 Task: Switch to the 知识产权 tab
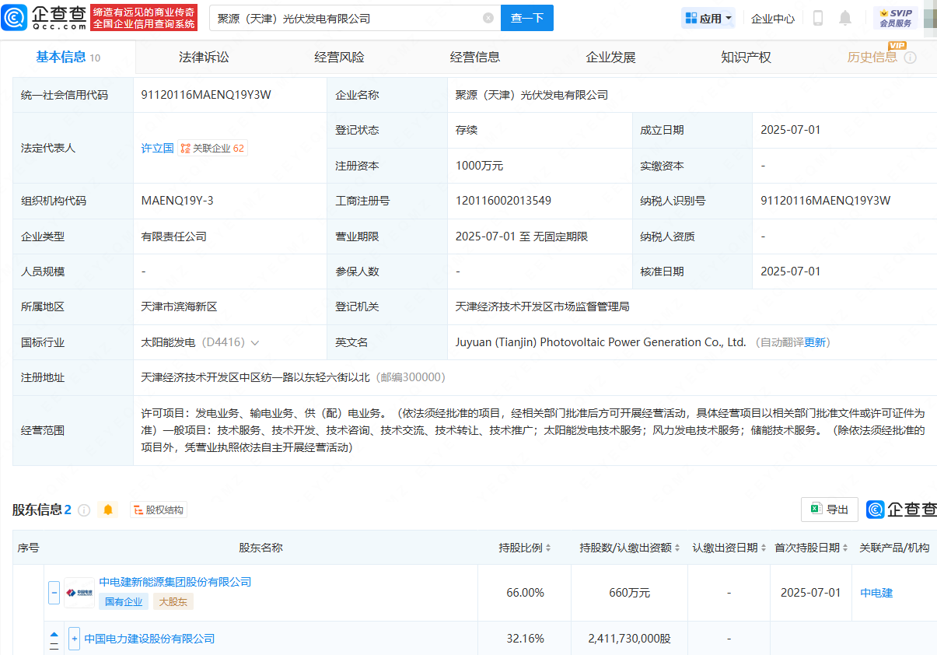pos(746,57)
